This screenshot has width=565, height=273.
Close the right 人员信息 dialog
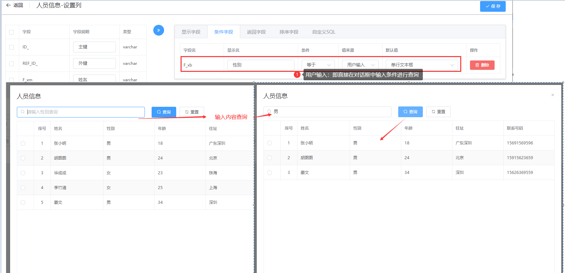tap(553, 95)
